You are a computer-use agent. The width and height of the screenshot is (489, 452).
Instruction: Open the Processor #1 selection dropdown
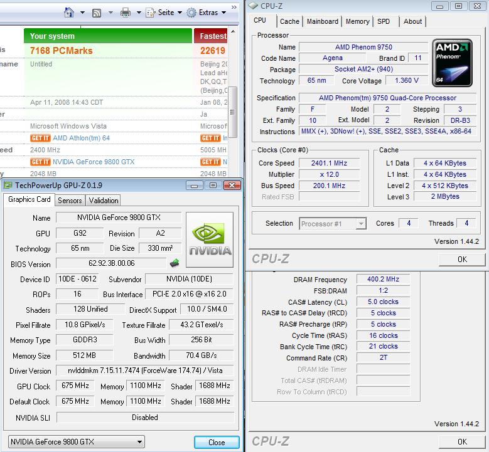333,224
